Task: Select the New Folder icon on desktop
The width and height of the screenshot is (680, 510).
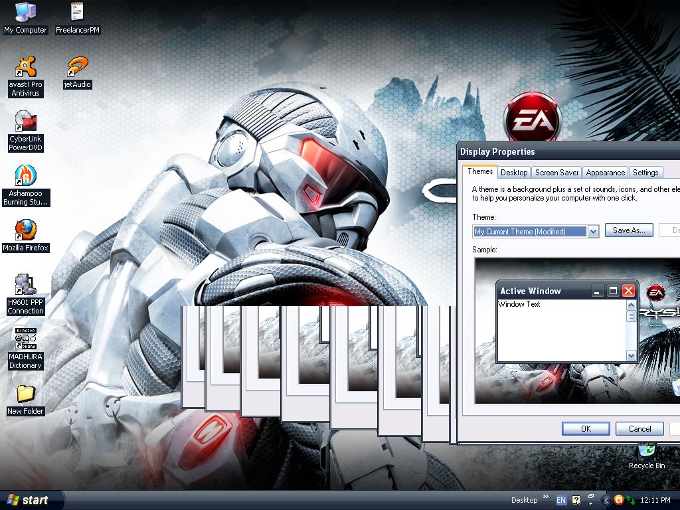Action: (25, 394)
